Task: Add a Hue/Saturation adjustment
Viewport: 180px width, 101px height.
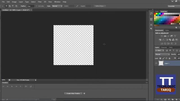Action: click(160, 40)
